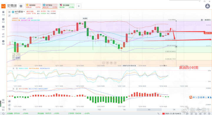Open the 美元指数 quote tab
Viewport: 212px width, 115px height.
point(67,6)
